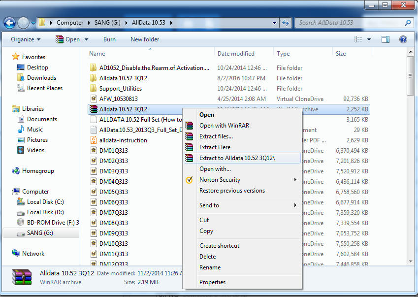
Task: Click New folder in the toolbar
Action: tap(145, 39)
